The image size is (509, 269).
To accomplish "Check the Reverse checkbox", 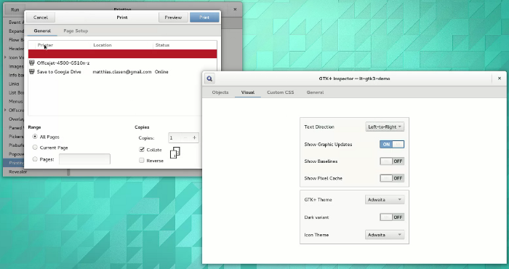I will click(x=142, y=160).
